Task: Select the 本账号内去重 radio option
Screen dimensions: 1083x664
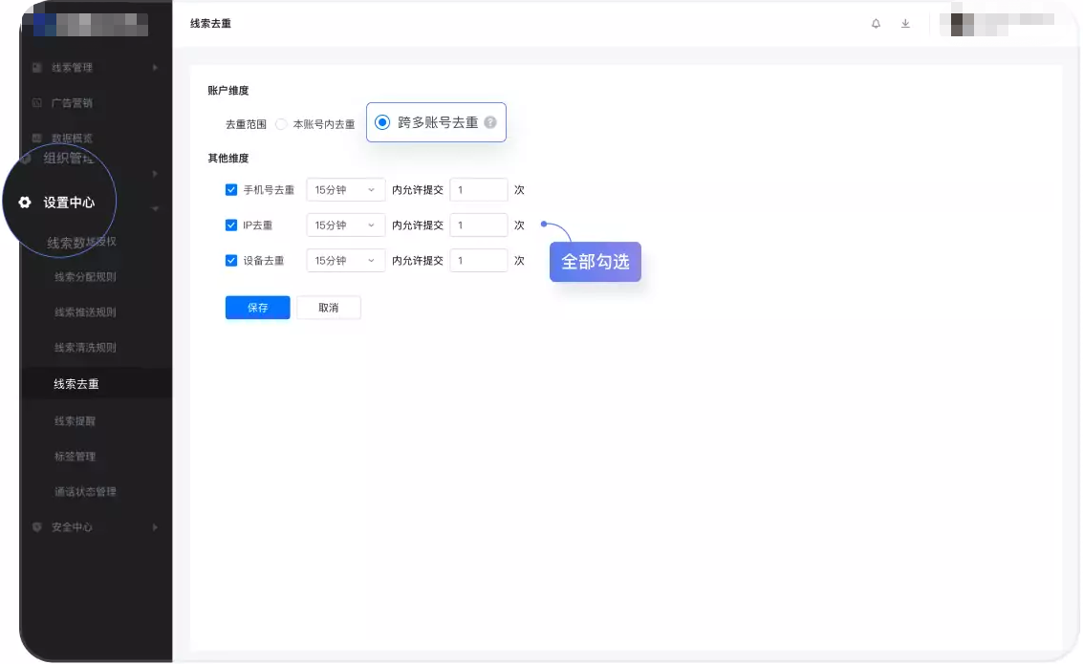Action: 281,124
